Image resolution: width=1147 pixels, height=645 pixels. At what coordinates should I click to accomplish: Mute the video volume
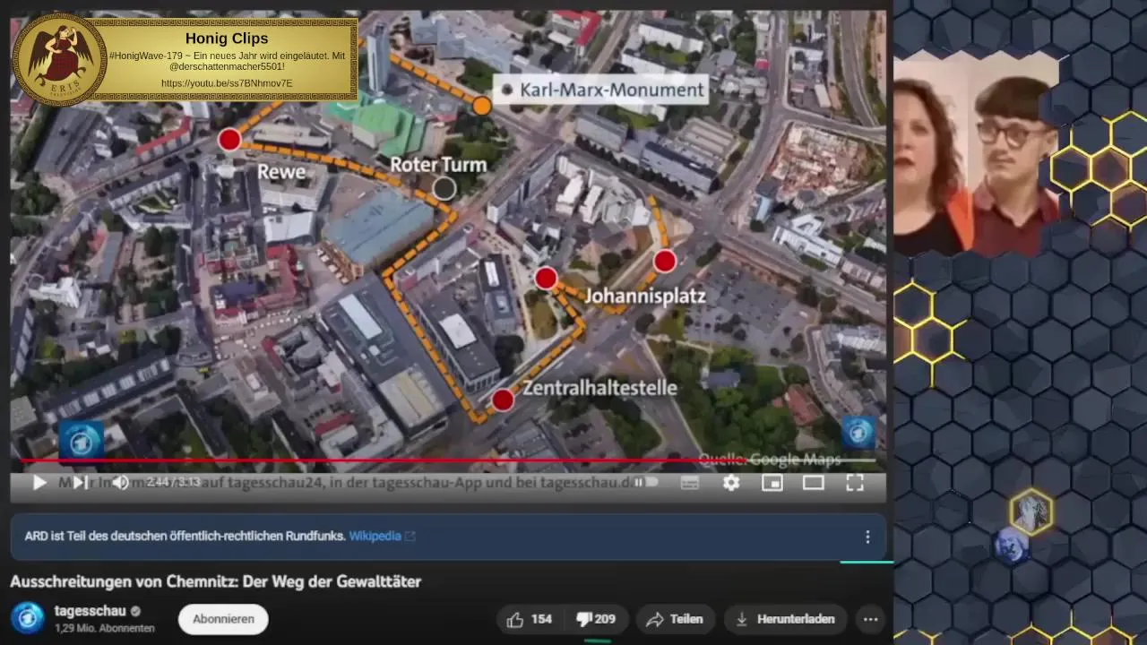[120, 483]
